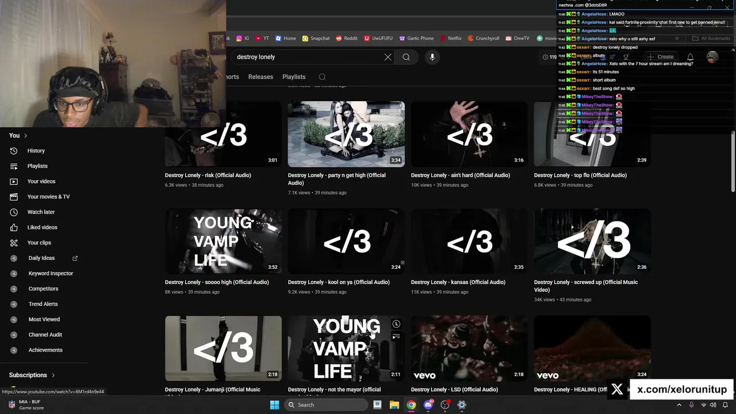The width and height of the screenshot is (736, 414).
Task: Open YouTube notifications bell
Action: click(x=690, y=57)
